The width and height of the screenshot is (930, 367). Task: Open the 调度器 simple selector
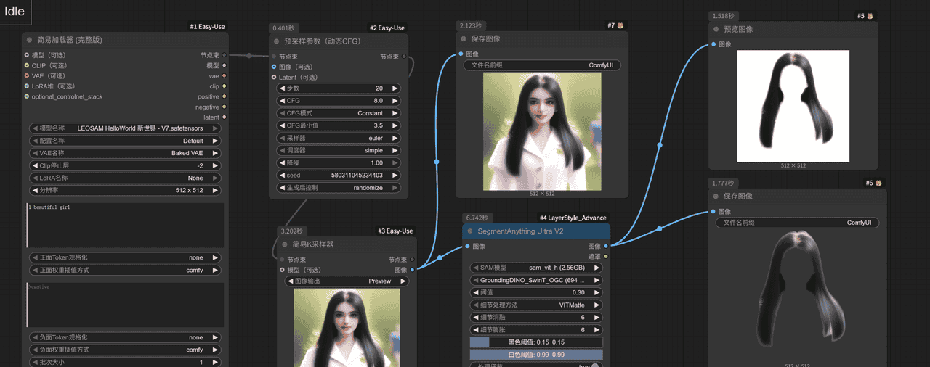coord(339,150)
